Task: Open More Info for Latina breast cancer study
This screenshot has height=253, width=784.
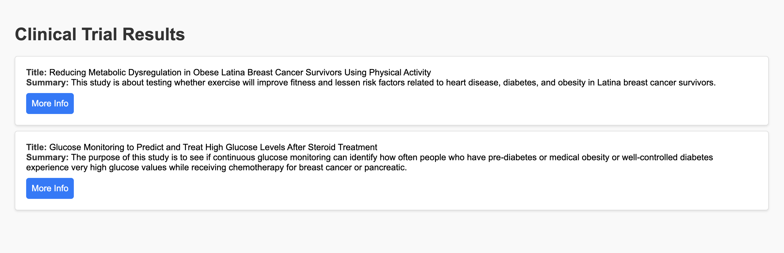Action: (x=50, y=103)
